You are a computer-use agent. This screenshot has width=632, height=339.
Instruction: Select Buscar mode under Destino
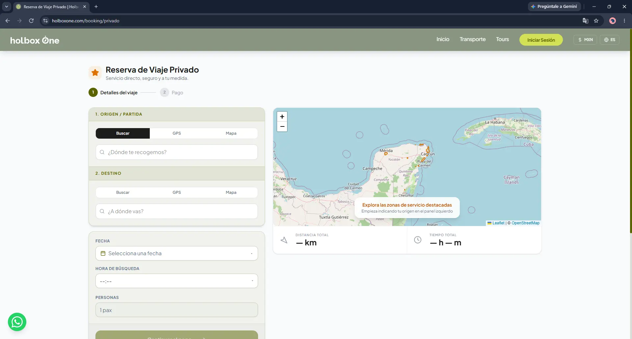click(123, 192)
